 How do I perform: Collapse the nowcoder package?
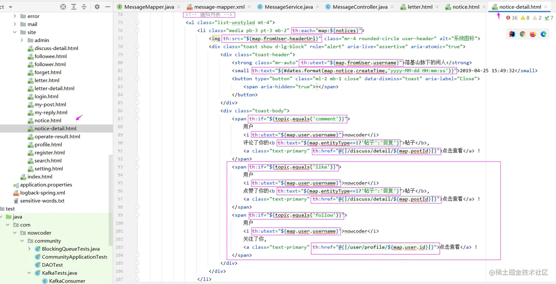pos(15,233)
